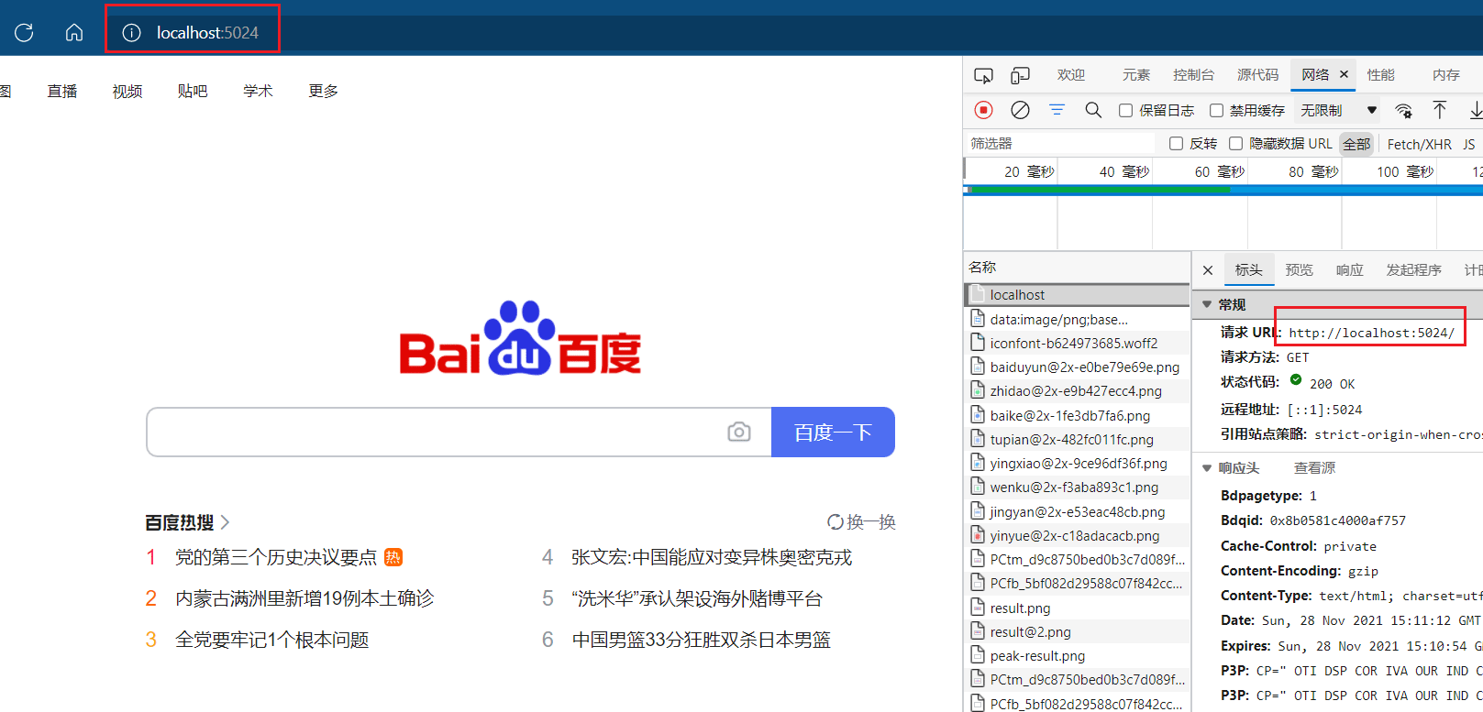Stop recording the network log

(984, 110)
